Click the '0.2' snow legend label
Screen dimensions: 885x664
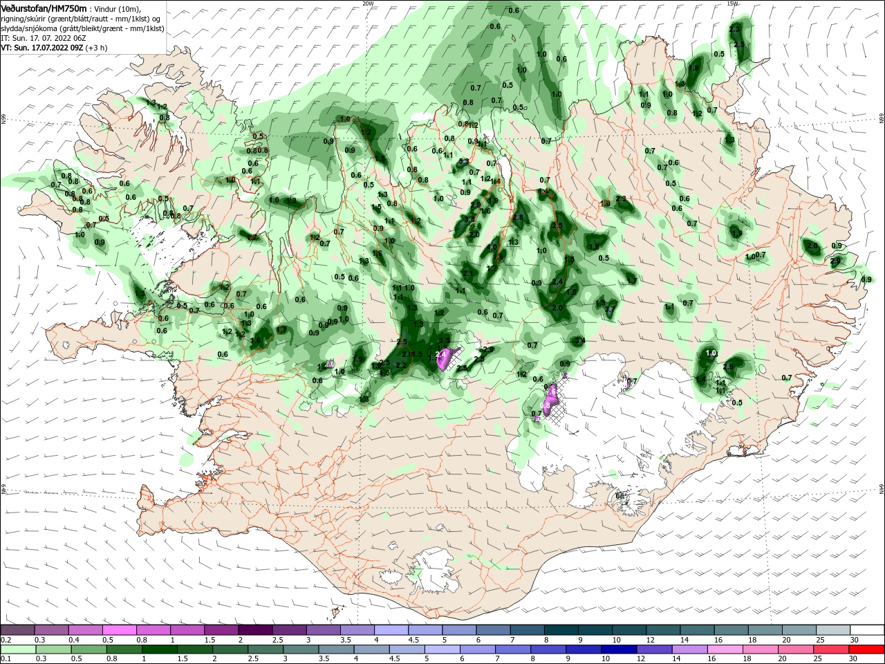click(x=6, y=639)
